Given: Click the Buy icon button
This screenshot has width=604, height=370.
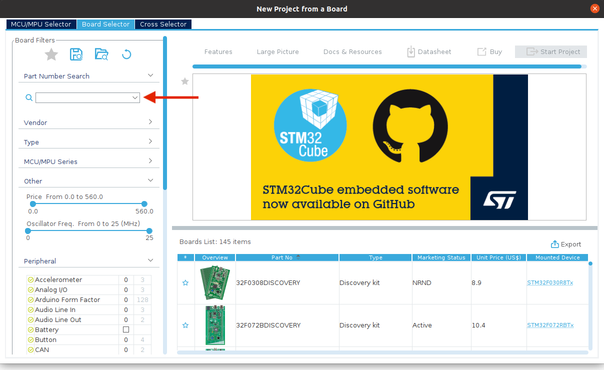Looking at the screenshot, I should click(489, 51).
